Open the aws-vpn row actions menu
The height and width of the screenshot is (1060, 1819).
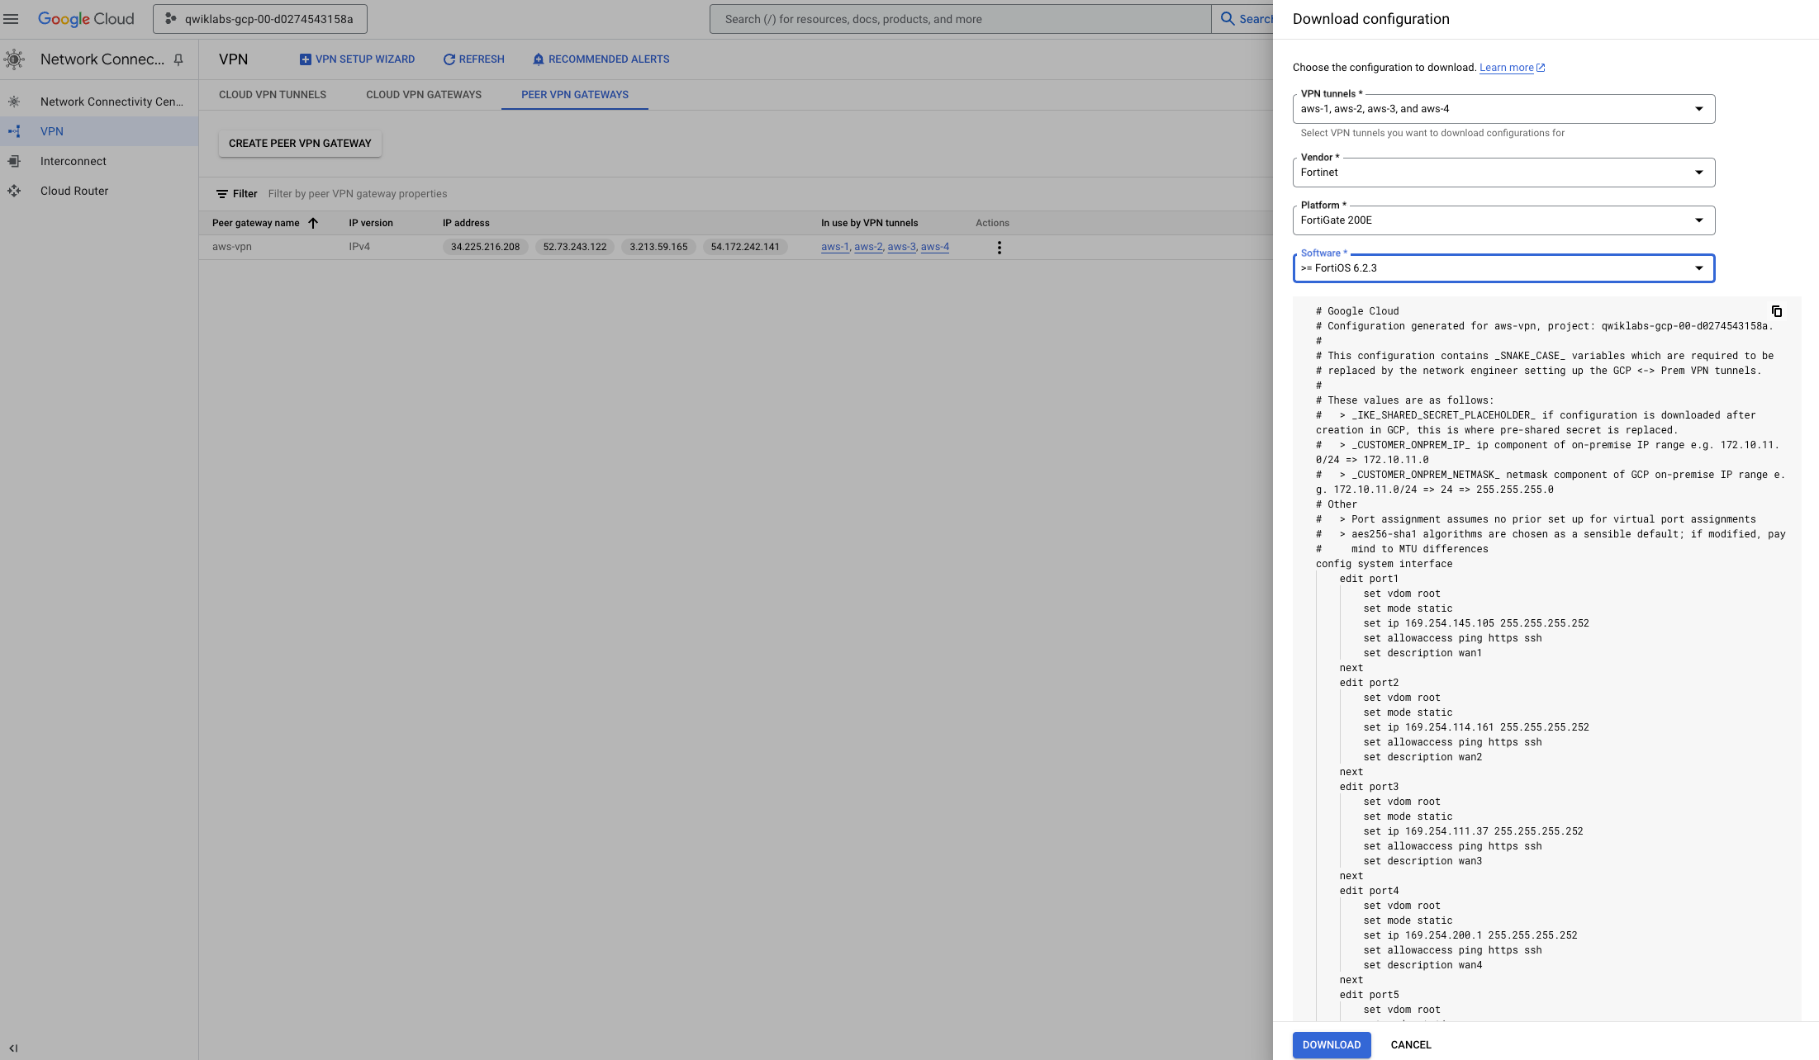tap(999, 248)
